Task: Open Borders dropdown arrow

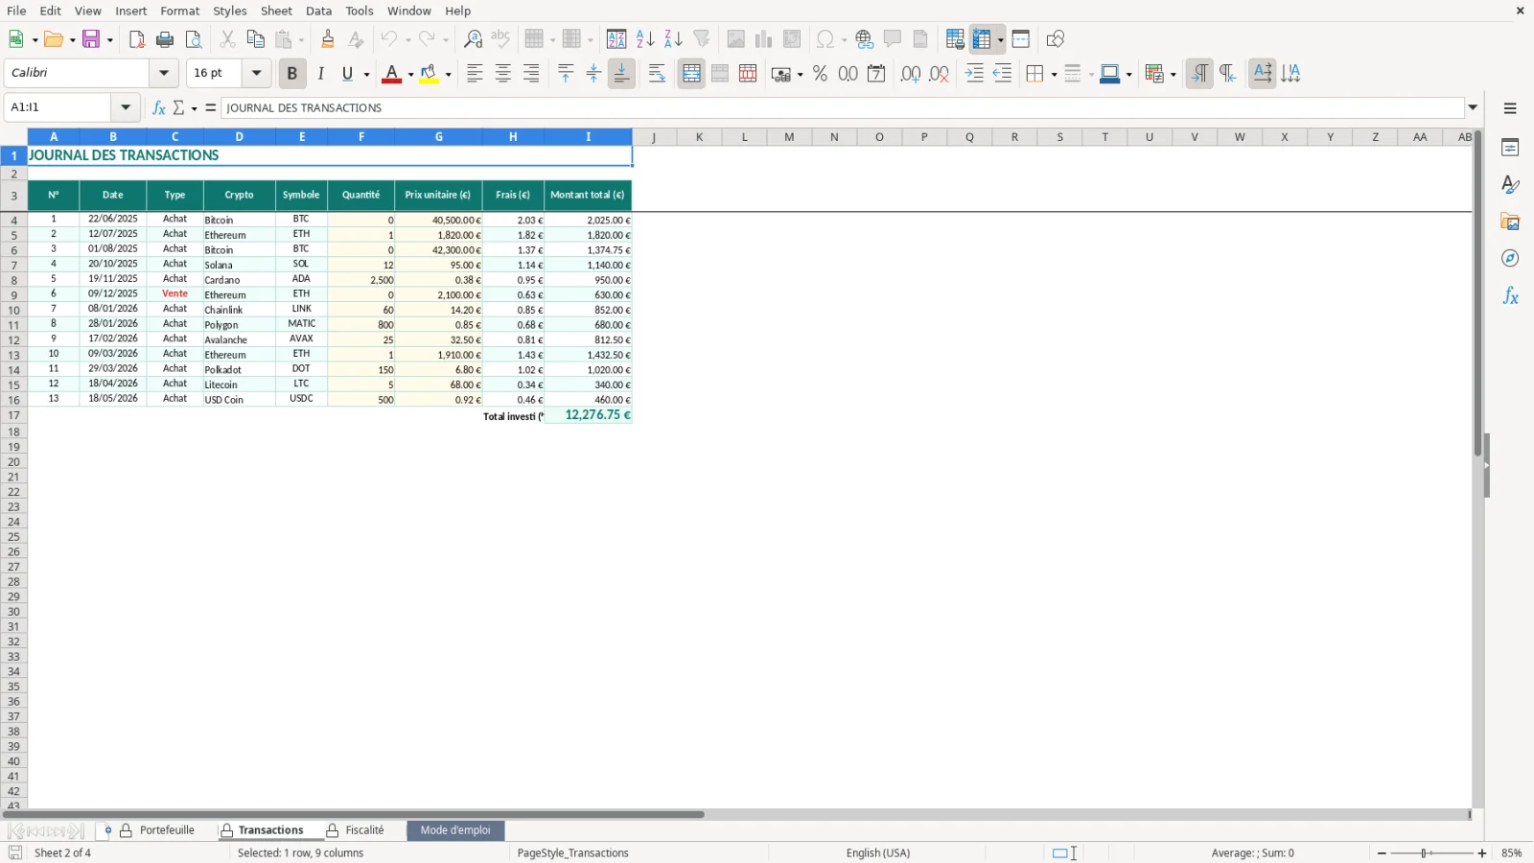Action: click(1054, 75)
